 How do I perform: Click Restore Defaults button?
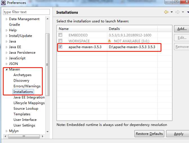(149, 134)
